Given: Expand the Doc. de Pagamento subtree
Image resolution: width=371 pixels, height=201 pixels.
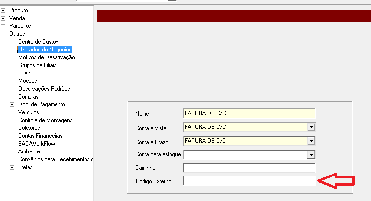Looking at the screenshot, I should (x=12, y=104).
